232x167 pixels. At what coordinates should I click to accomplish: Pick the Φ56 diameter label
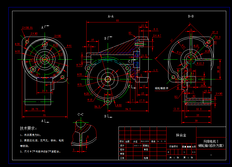point(17,44)
